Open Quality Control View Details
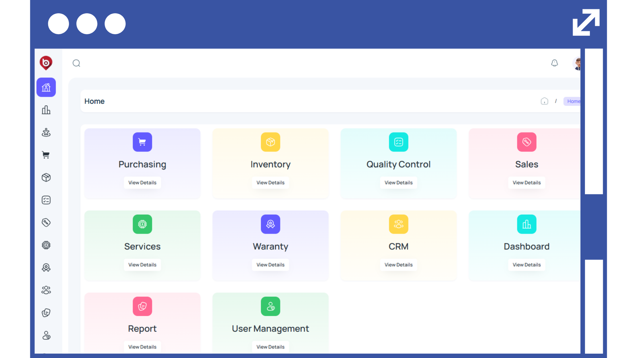The image size is (637, 358). pyautogui.click(x=398, y=183)
